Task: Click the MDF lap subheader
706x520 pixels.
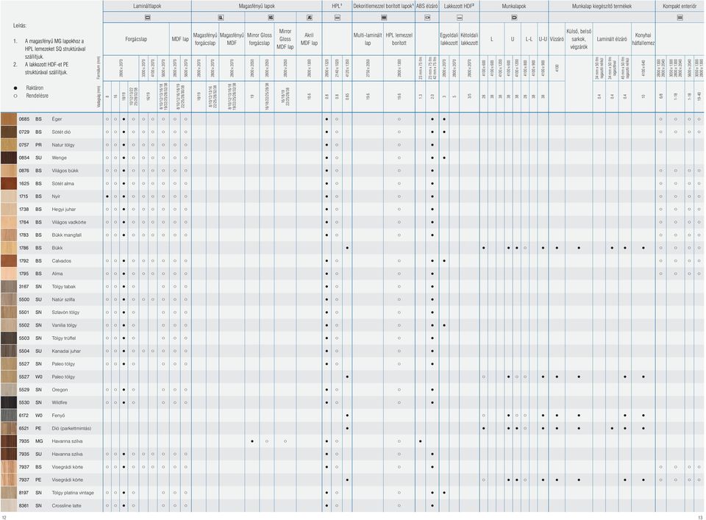Action: coord(180,39)
